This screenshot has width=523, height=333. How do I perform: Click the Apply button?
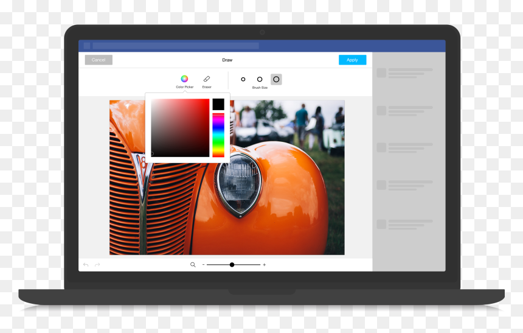point(352,60)
